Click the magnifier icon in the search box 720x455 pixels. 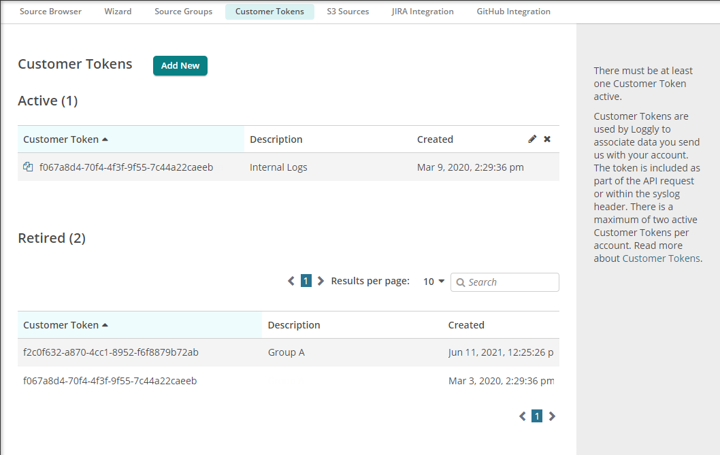click(x=461, y=282)
